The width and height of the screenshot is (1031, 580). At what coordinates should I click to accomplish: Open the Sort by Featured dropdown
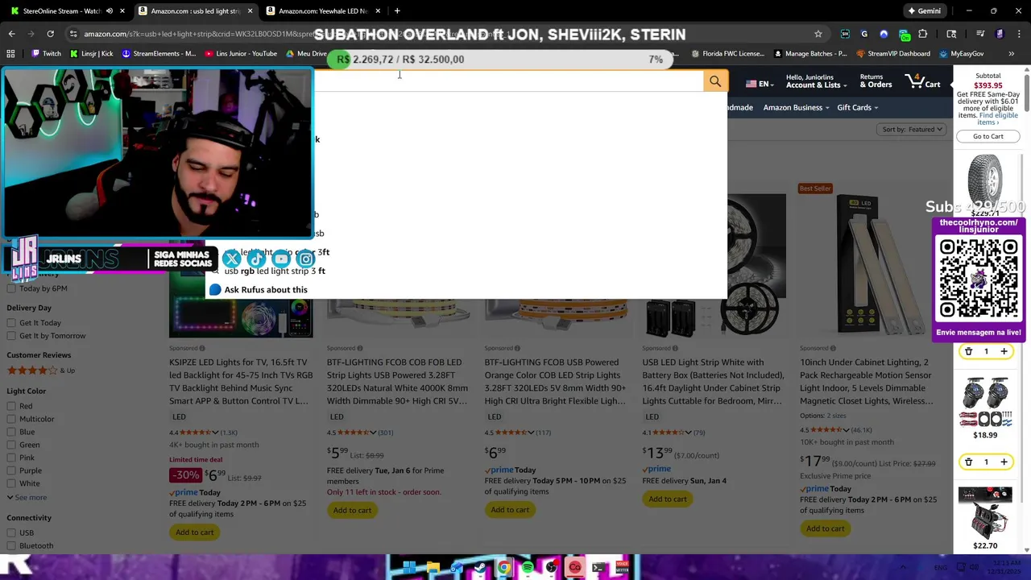pos(912,130)
